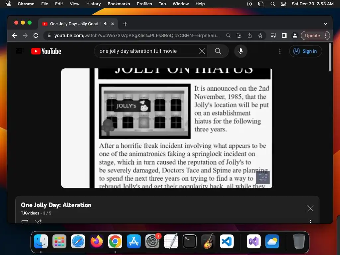Go to the YouTube home logo
This screenshot has height=255, width=340.
pyautogui.click(x=46, y=51)
